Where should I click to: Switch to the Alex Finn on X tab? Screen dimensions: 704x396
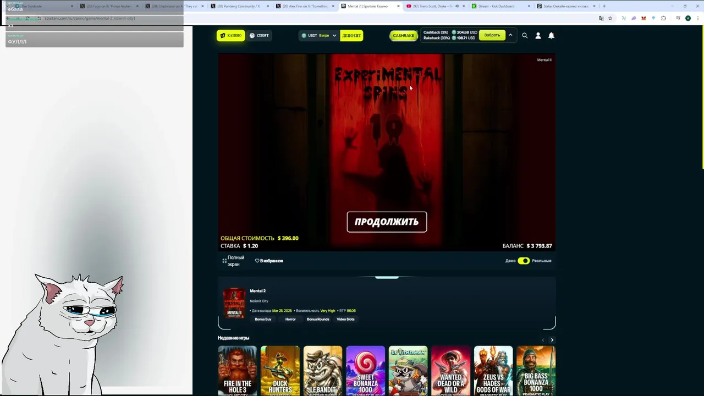coord(305,6)
